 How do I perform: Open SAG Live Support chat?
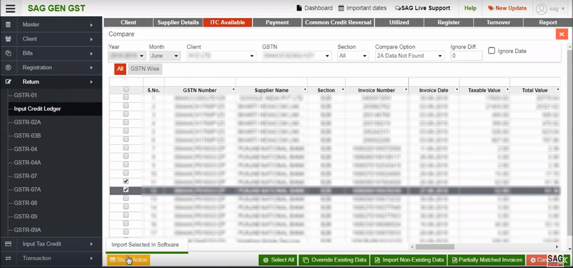pos(422,8)
